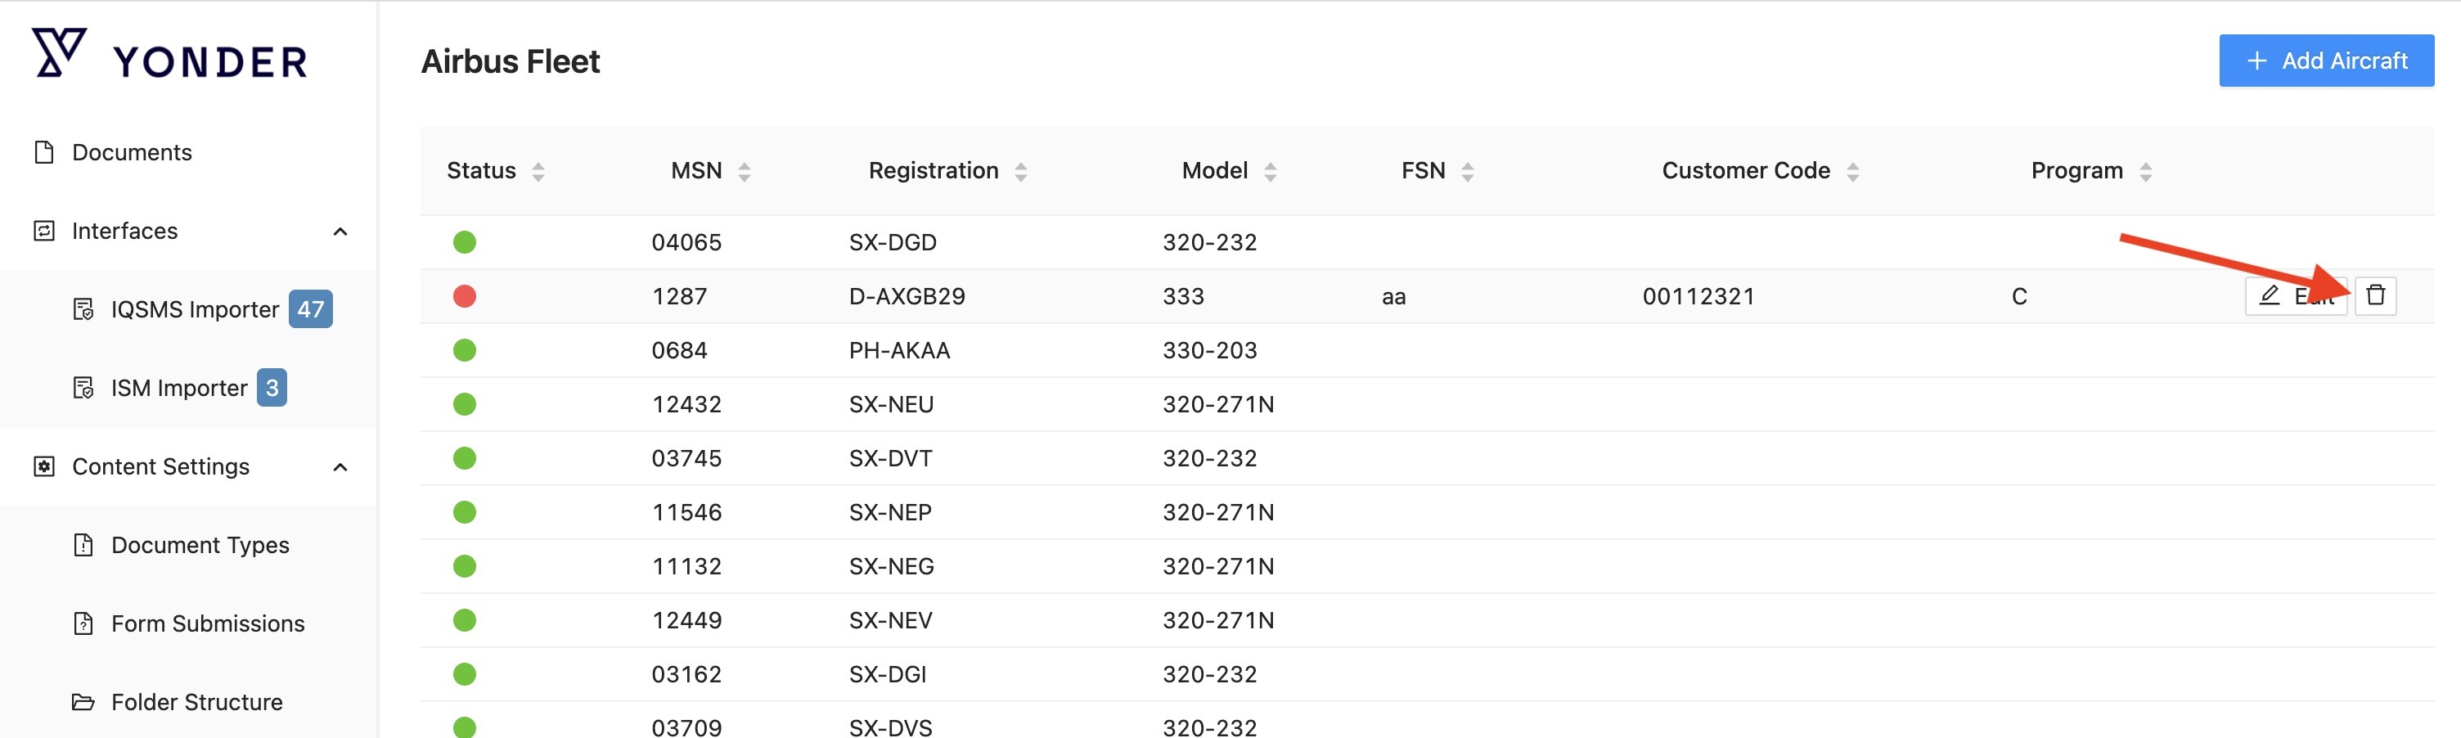Open the Documents menu item

point(132,152)
